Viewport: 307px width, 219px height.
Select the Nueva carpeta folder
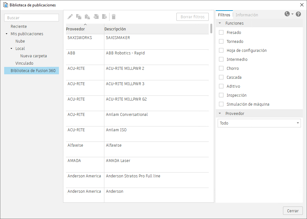point(34,56)
